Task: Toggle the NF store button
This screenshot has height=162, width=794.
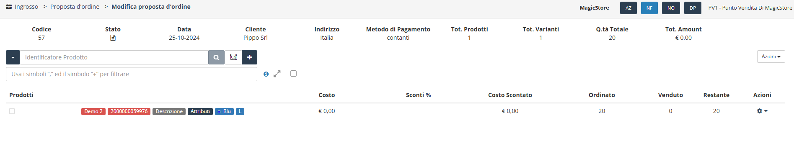Action: 649,8
